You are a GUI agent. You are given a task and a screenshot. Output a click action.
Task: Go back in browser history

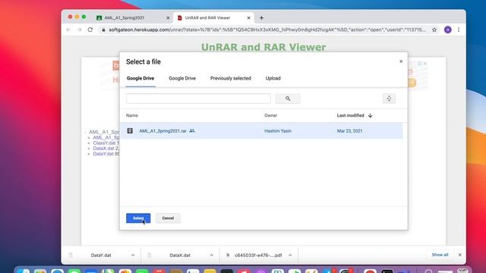(68, 30)
